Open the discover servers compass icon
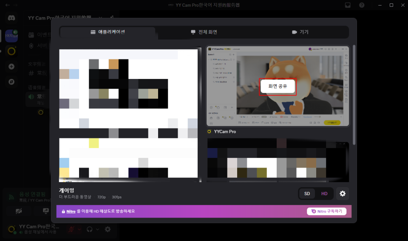Image resolution: width=408 pixels, height=241 pixels. 11,81
